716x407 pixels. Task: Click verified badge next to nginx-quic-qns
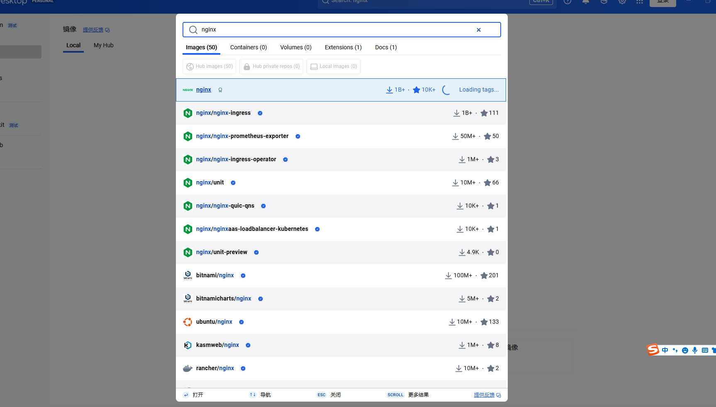263,206
